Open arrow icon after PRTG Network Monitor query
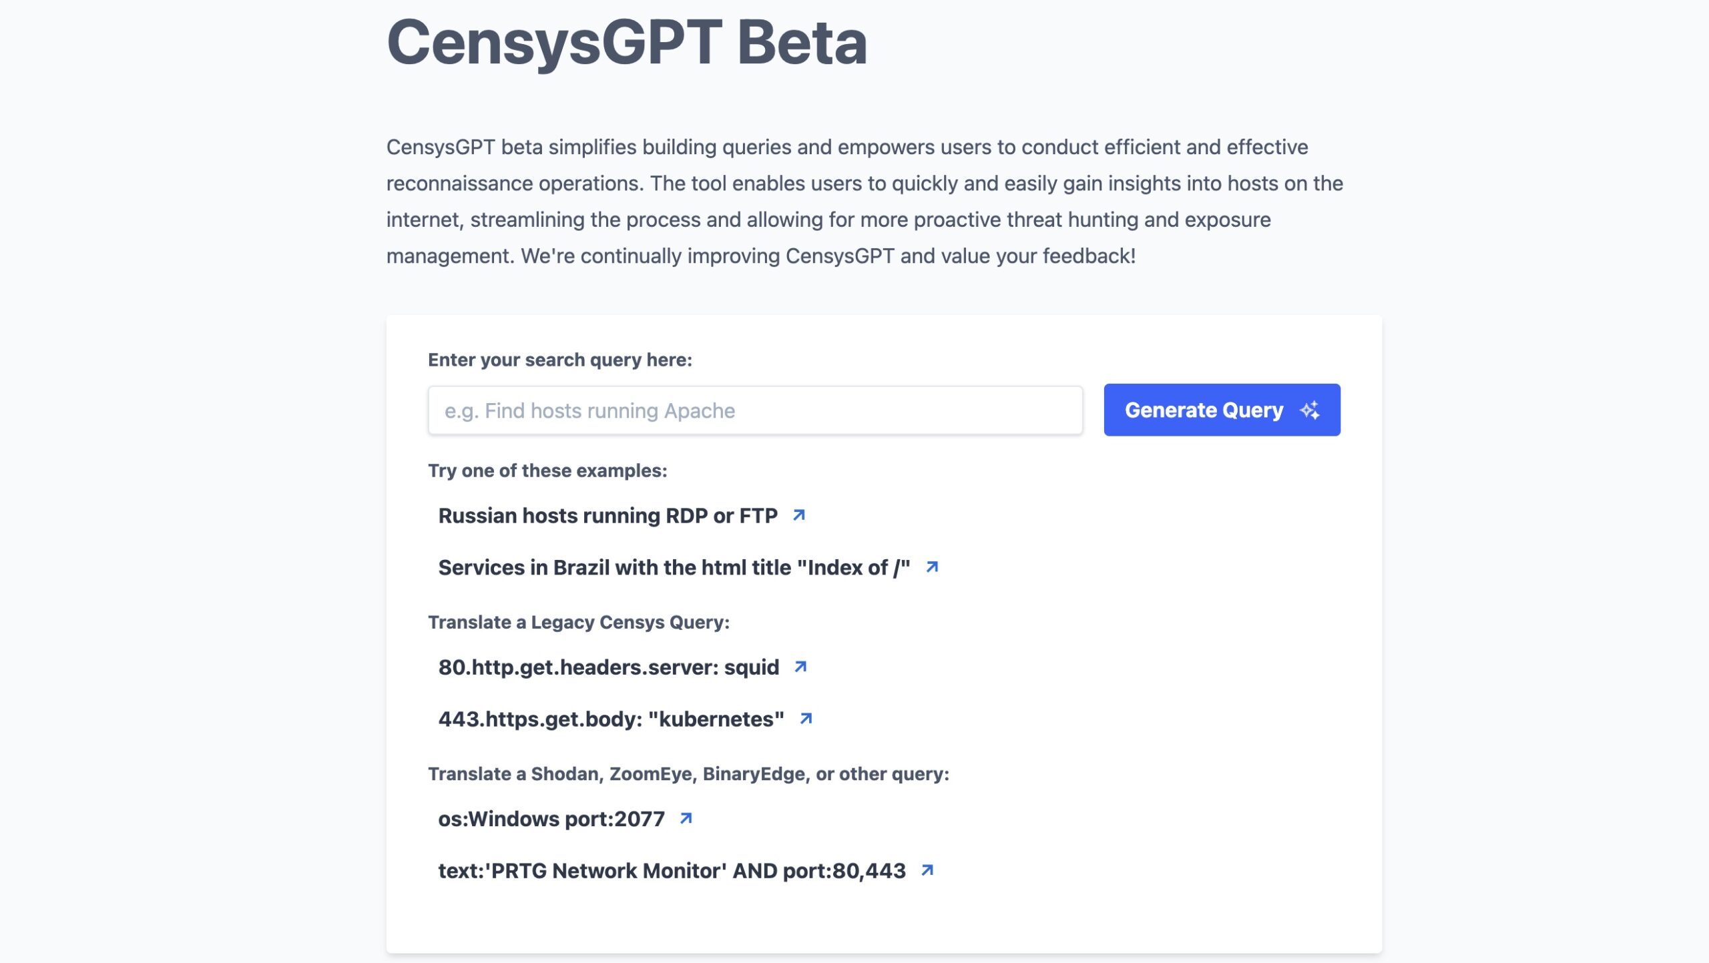This screenshot has width=1709, height=963. point(927,870)
